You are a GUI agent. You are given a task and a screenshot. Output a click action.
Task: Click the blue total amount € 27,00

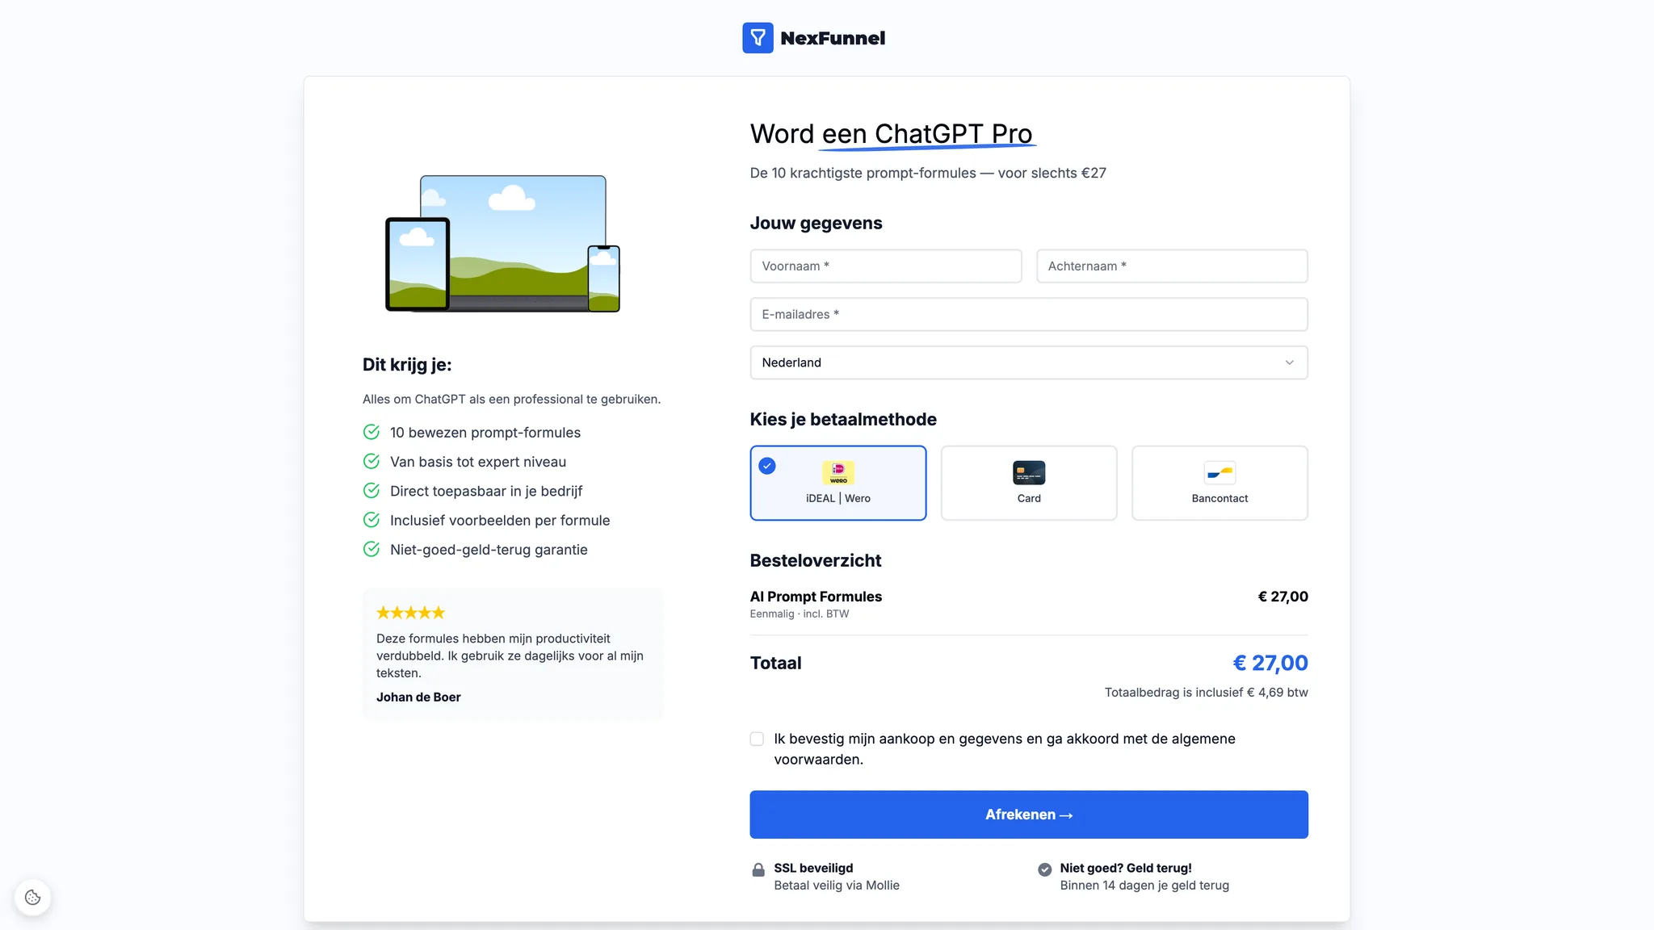point(1270,663)
